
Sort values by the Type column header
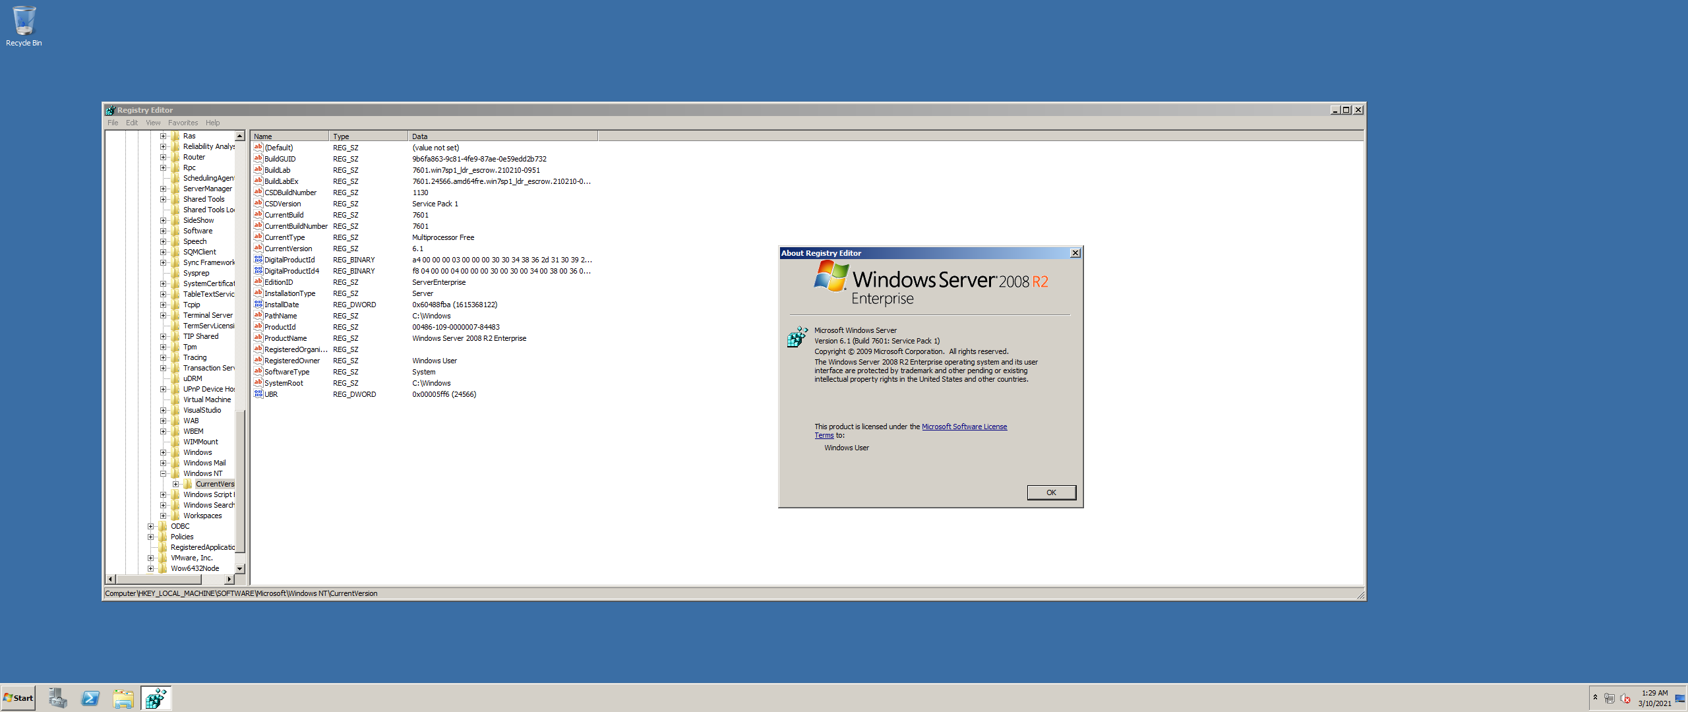[x=368, y=136]
